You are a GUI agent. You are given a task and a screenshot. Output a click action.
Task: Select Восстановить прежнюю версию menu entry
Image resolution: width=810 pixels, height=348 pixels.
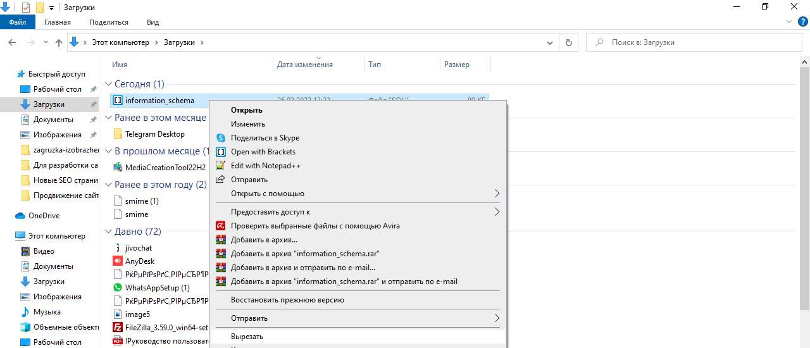(x=287, y=300)
